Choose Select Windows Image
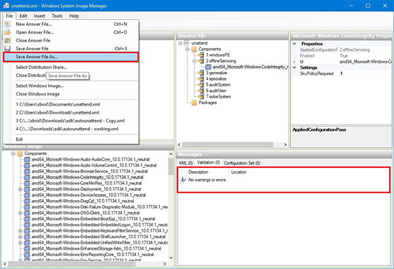The width and height of the screenshot is (394, 269). click(71, 86)
